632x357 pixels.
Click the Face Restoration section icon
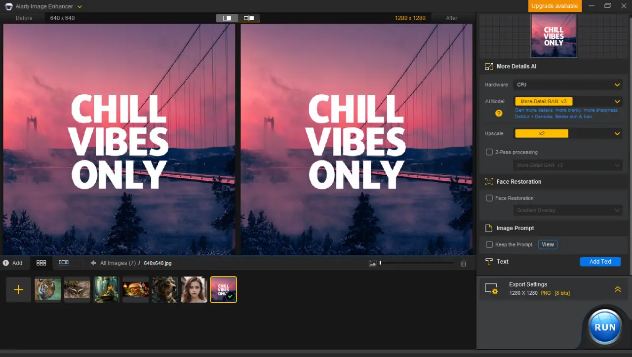489,181
